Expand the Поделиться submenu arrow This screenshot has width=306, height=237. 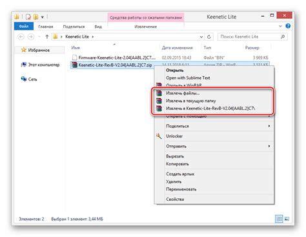point(269,126)
